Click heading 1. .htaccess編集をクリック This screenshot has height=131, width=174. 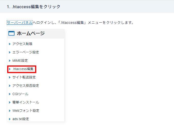[x=34, y=7]
